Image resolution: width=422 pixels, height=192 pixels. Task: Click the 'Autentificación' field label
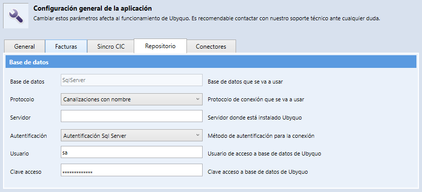[28, 136]
